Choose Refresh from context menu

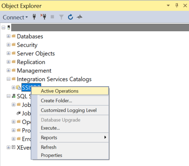[x=70, y=147]
